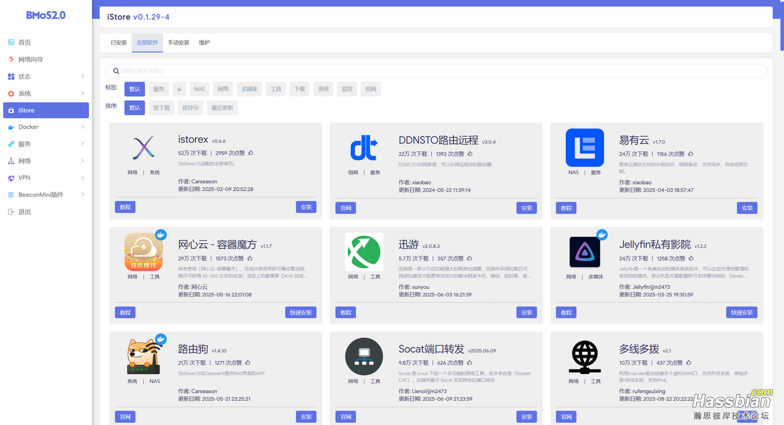Filter by the 多媒体 tag
This screenshot has width=784, height=425.
[249, 89]
